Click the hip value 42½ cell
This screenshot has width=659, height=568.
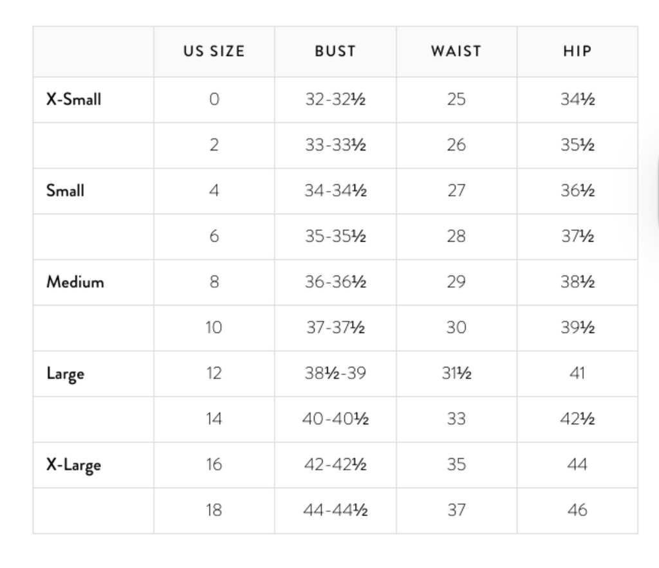(577, 419)
